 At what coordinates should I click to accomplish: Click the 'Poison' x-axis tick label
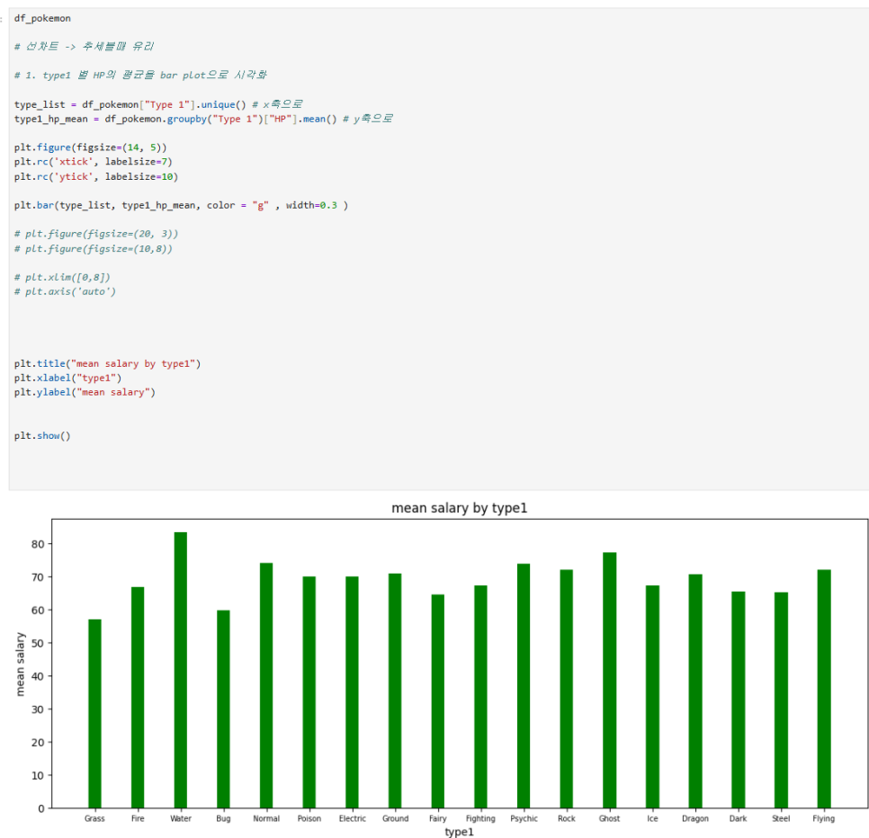pos(309,818)
